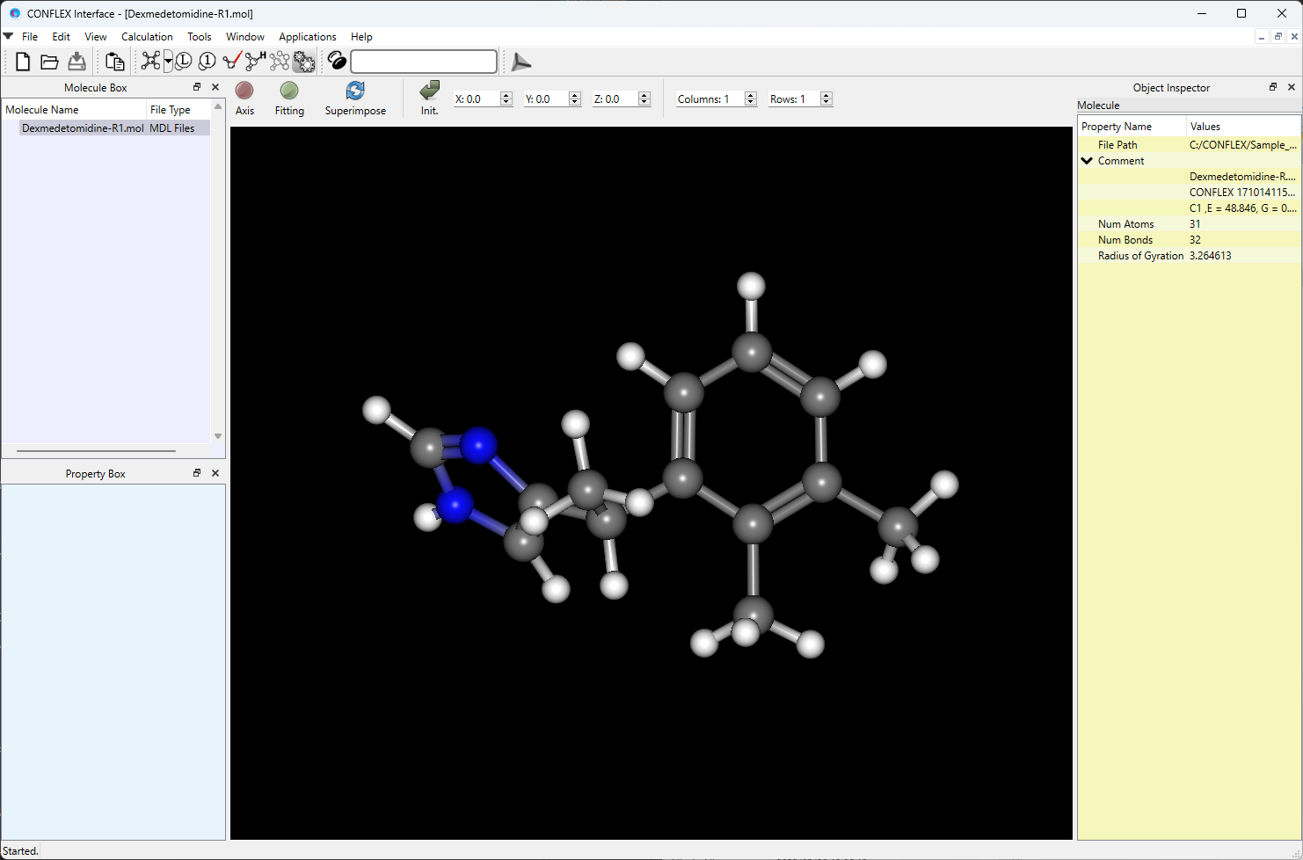Image resolution: width=1303 pixels, height=860 pixels.
Task: Click the paper plane icon beside search field
Action: (x=520, y=62)
